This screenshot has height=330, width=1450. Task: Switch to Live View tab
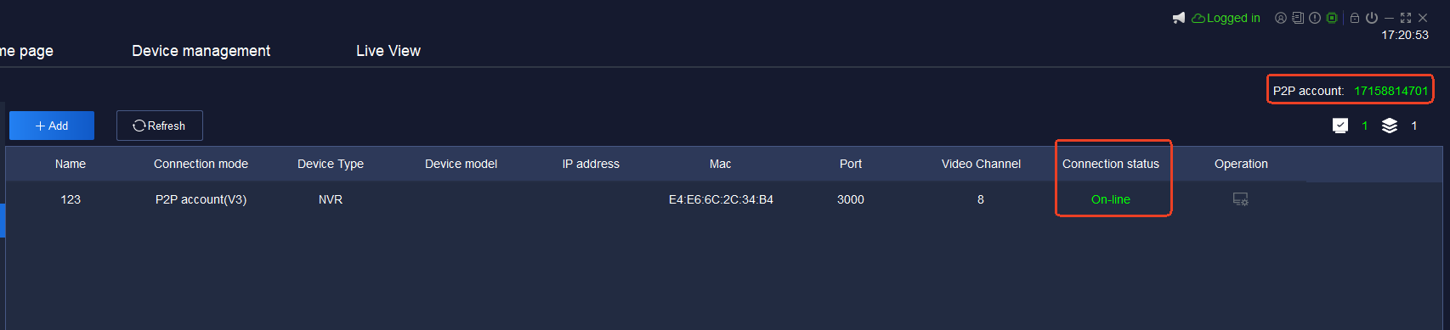(388, 51)
